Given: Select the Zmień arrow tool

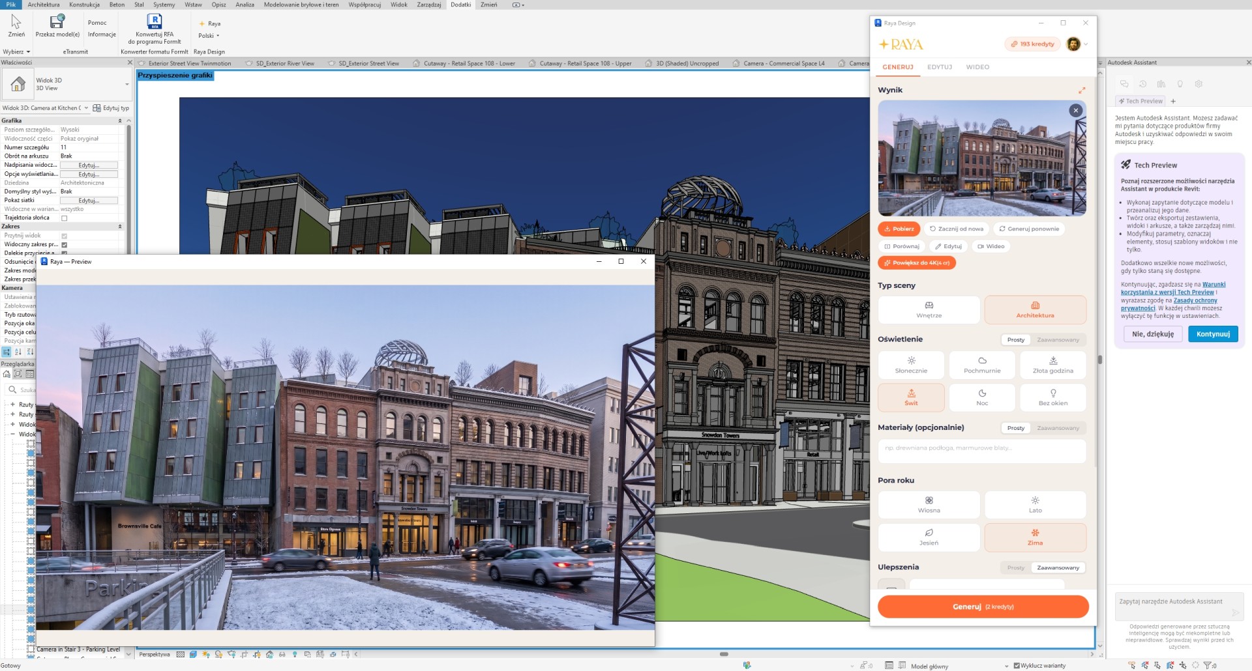Looking at the screenshot, I should tap(16, 21).
